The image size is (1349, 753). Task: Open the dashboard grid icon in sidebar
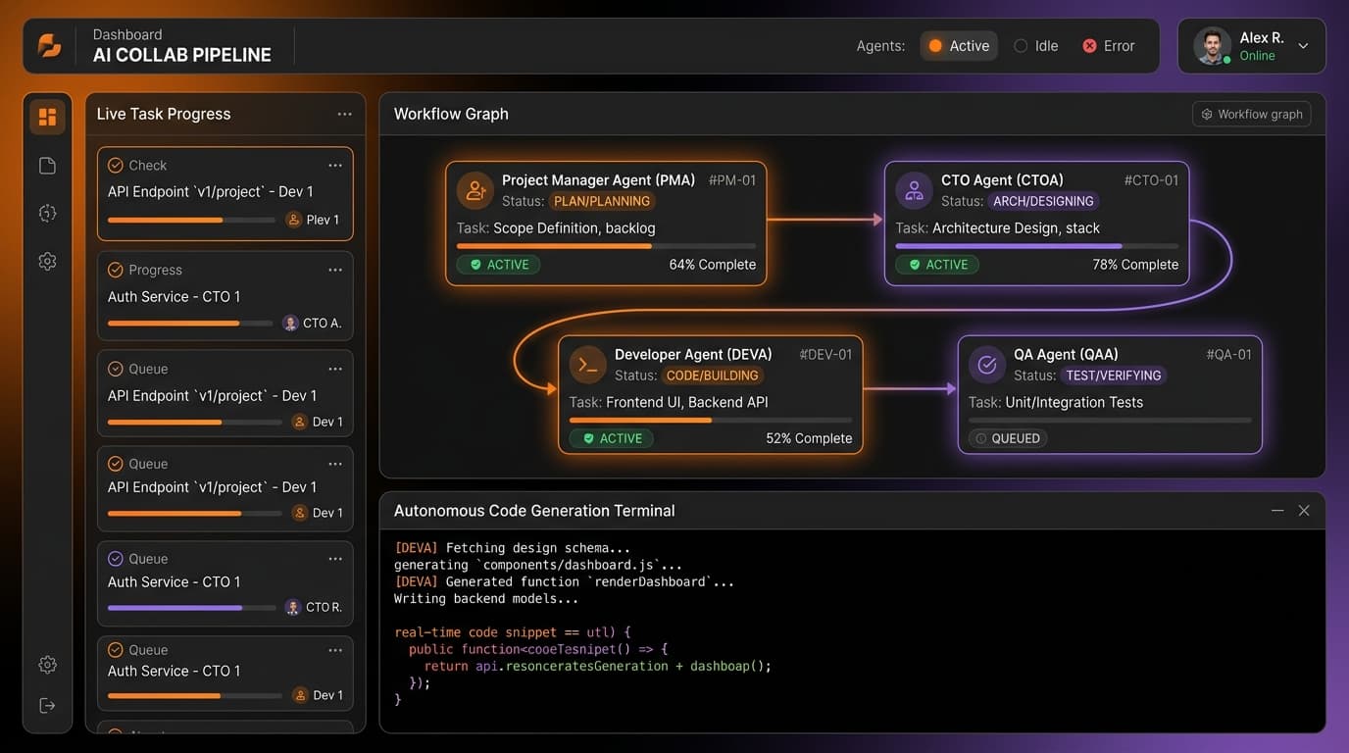coord(47,118)
